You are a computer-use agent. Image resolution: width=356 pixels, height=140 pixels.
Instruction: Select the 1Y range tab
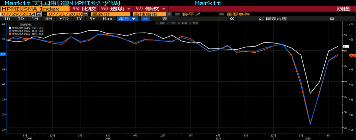79,19
